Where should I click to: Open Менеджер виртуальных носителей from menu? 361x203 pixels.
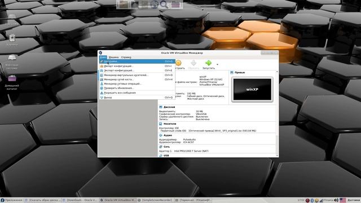click(x=137, y=75)
